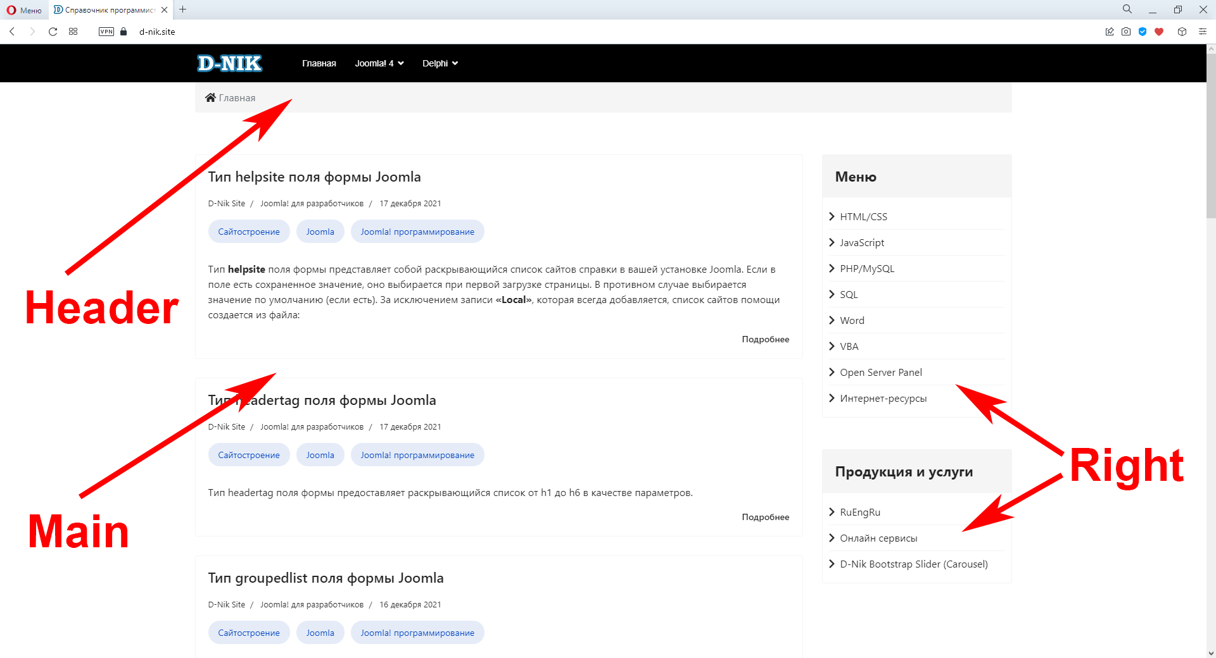Go back with the browser back arrow

12,32
